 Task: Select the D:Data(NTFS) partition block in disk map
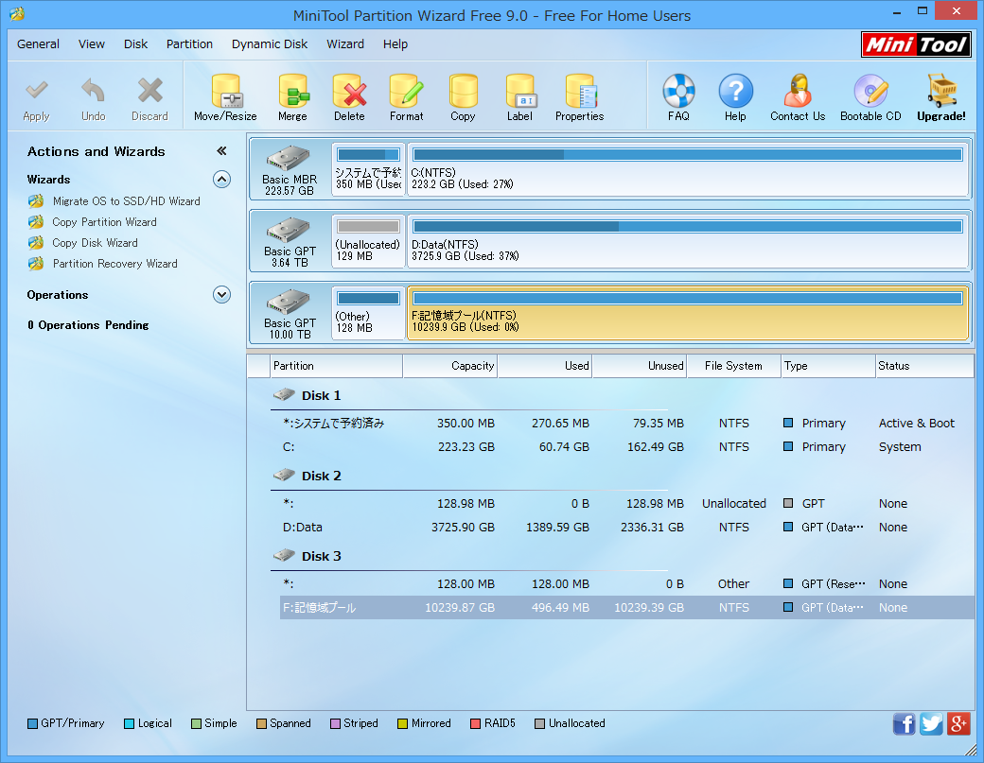point(689,241)
